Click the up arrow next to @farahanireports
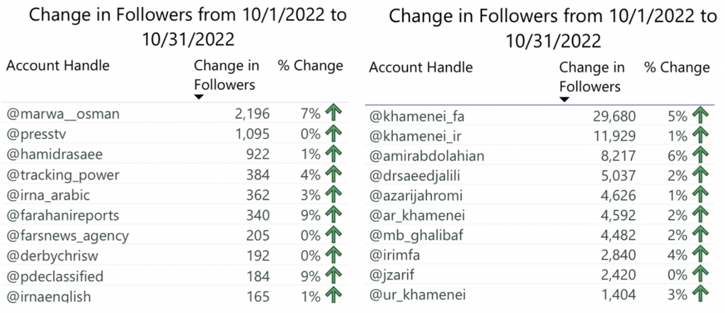 pyautogui.click(x=333, y=215)
